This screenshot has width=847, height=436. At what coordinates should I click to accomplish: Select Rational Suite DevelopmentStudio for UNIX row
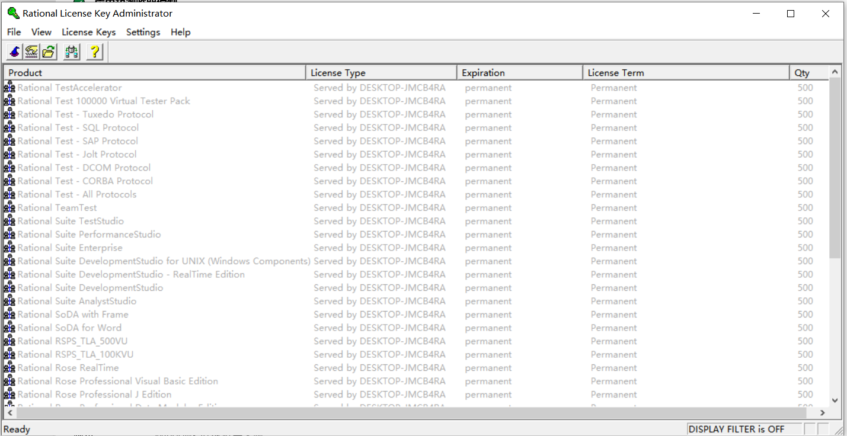click(416, 261)
